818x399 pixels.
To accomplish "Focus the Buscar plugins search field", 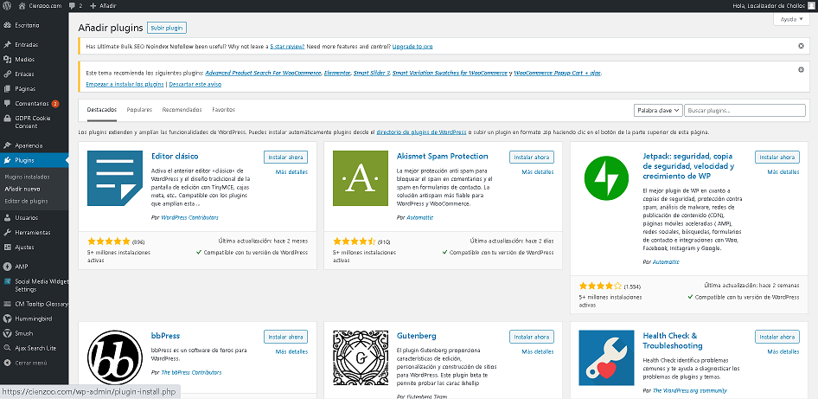I will tap(745, 111).
